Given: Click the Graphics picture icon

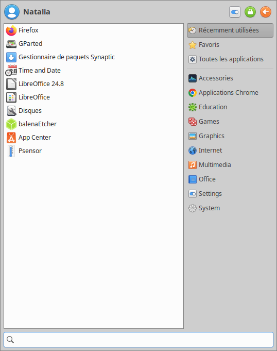Looking at the screenshot, I should (x=192, y=136).
